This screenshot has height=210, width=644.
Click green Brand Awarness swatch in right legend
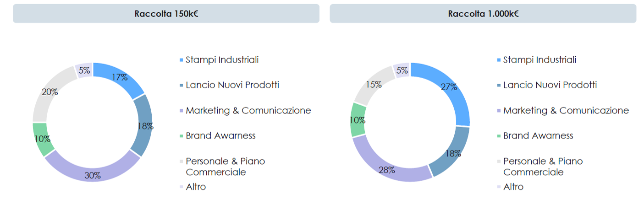pos(499,136)
